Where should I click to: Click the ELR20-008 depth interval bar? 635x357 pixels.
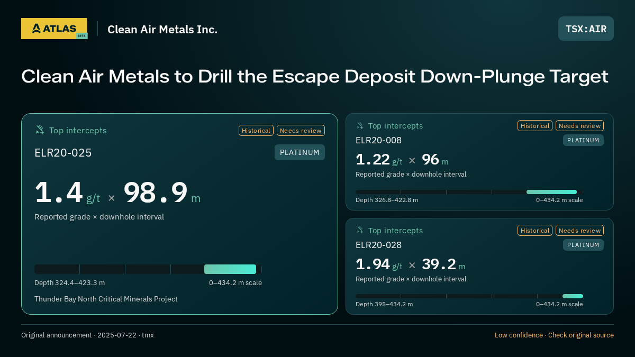coord(469,192)
